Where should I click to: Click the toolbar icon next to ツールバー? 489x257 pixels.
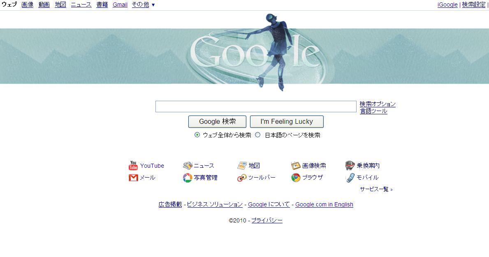[242, 178]
